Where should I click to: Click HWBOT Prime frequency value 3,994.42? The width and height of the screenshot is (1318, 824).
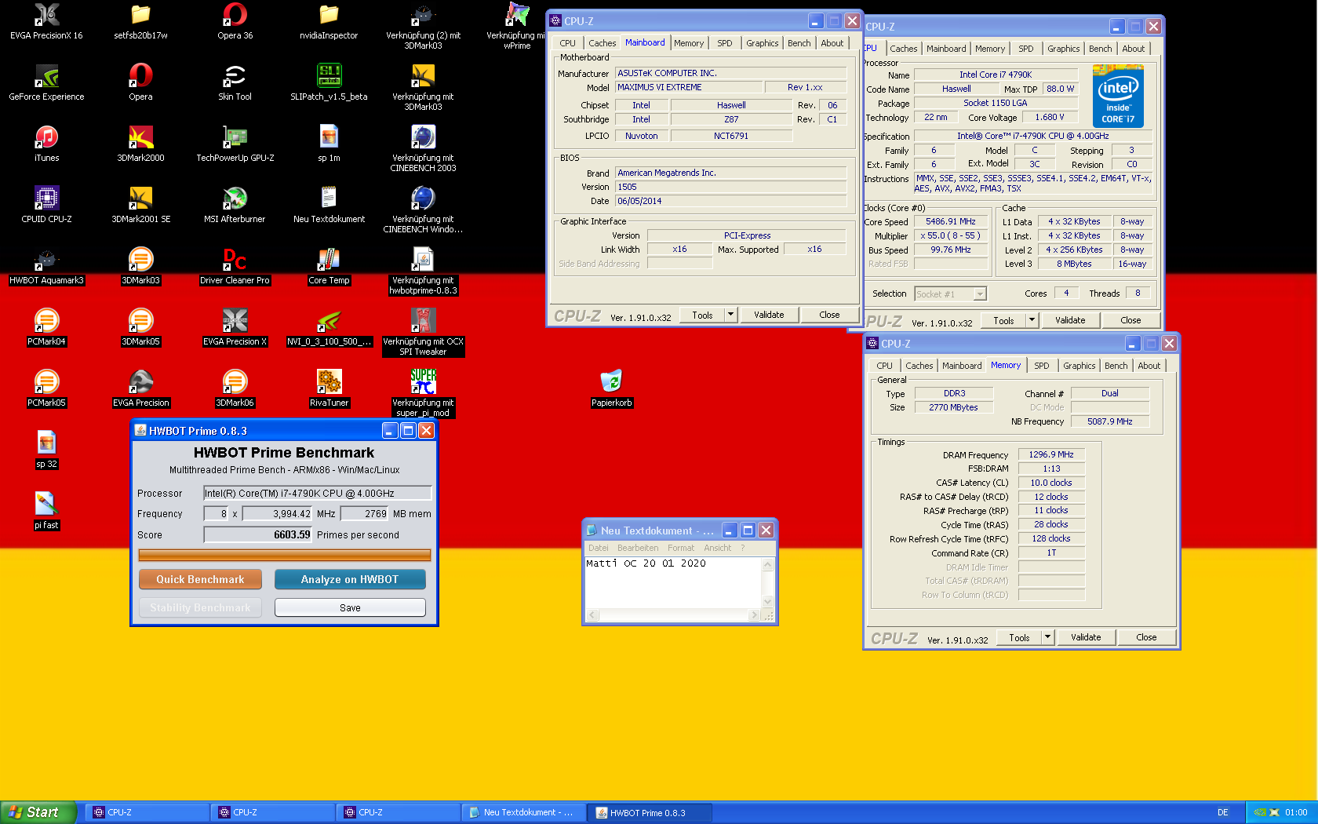point(277,513)
